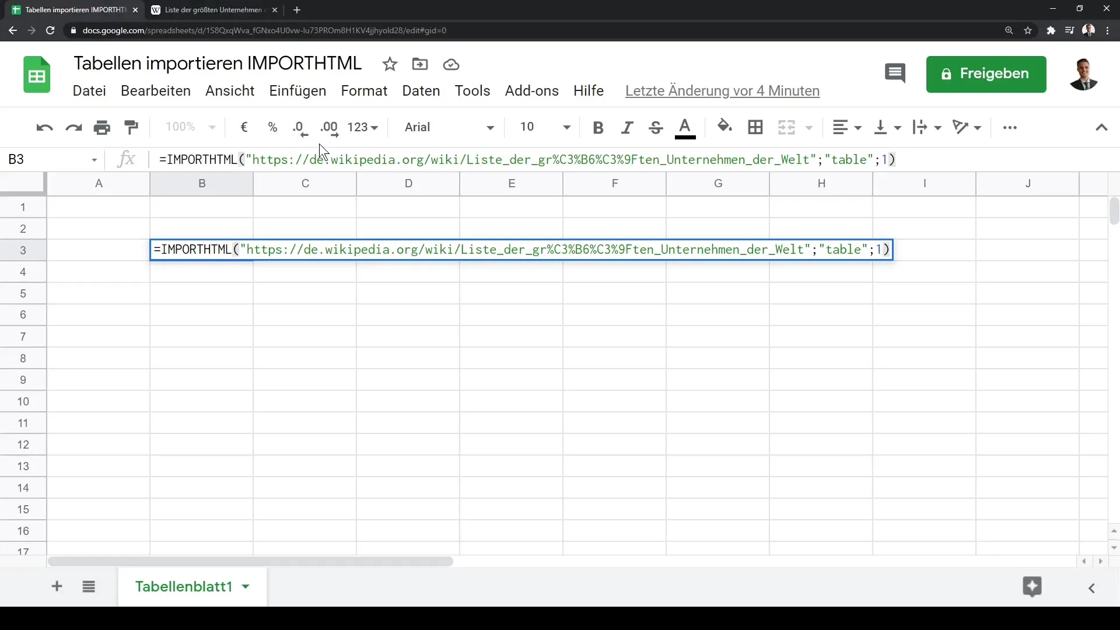1120x630 pixels.
Task: Open the zoom level 100% dropdown
Action: coord(191,127)
